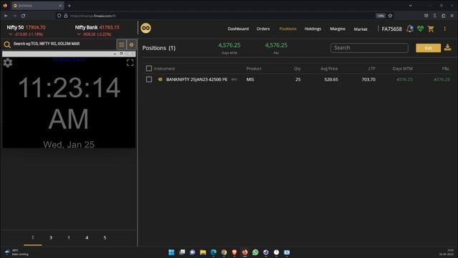Screen dimensions: 458x258
Task: Open the browser extensions icon
Action: [x=444, y=16]
